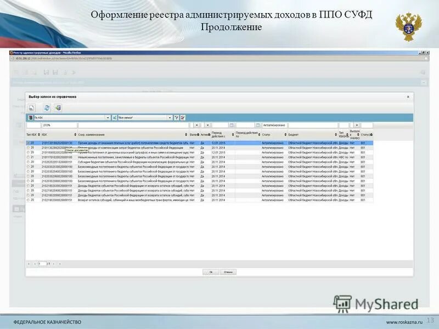Click НВС по cell in Тип КБК/НК column
This screenshot has height=329, width=439.
coord(344,157)
